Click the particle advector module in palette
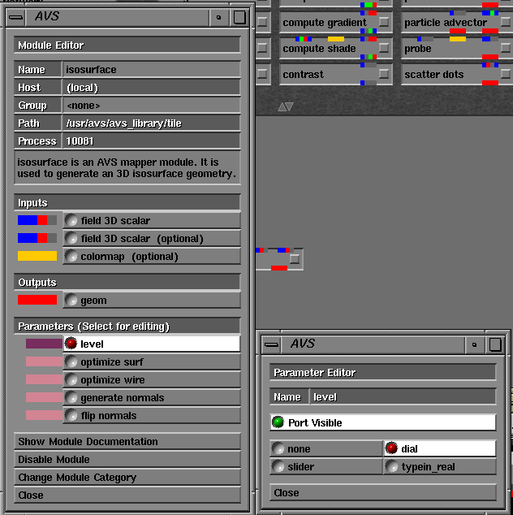This screenshot has height=515, width=513. 457,22
